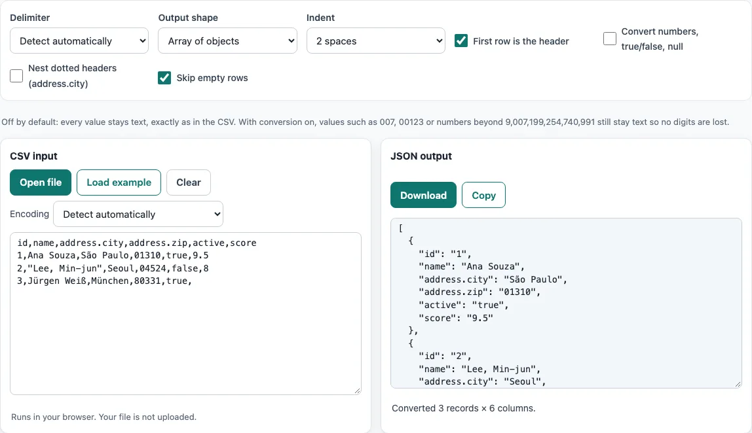Copy the JSON output
This screenshot has width=752, height=433.
click(483, 195)
